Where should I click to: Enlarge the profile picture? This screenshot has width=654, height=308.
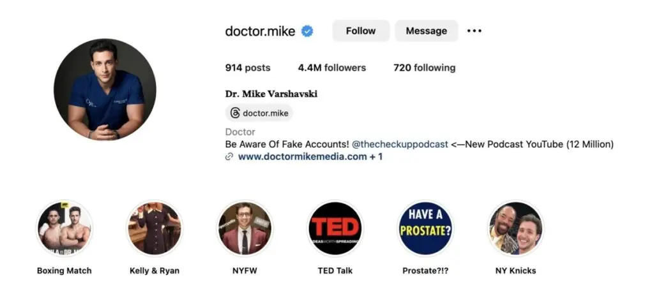(x=105, y=89)
